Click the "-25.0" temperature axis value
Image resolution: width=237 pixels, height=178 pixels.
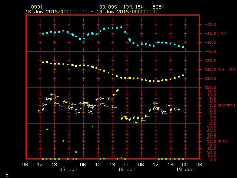click(211, 25)
